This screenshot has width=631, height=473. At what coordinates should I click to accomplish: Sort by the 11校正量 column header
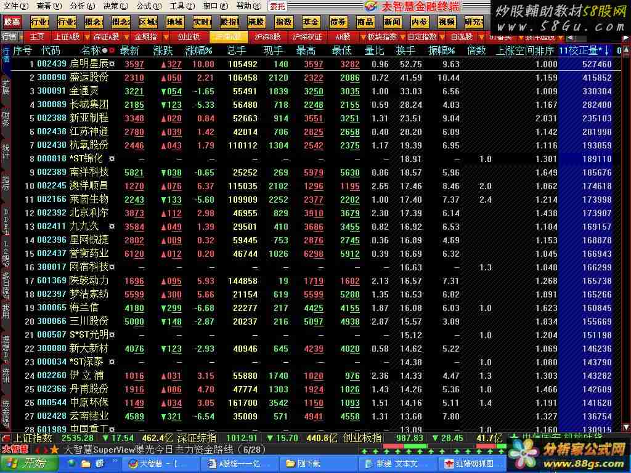584,51
